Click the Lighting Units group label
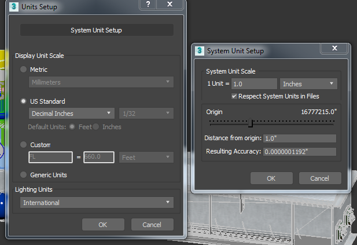357x245 pixels. coord(34,189)
